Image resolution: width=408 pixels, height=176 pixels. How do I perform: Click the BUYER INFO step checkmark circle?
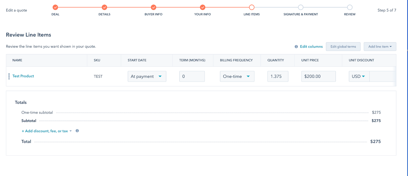pyautogui.click(x=154, y=7)
